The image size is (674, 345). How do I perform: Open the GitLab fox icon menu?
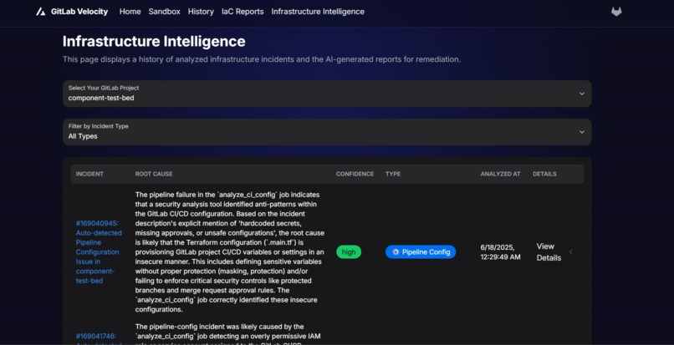click(x=616, y=12)
